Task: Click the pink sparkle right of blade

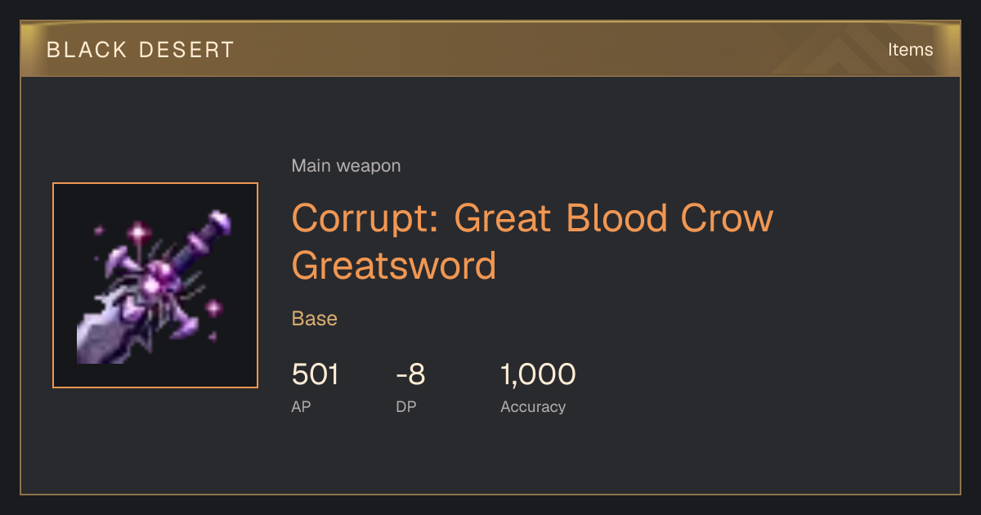Action: pos(214,308)
